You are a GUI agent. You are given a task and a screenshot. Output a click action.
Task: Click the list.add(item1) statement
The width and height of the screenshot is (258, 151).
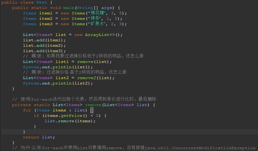[x=44, y=40]
